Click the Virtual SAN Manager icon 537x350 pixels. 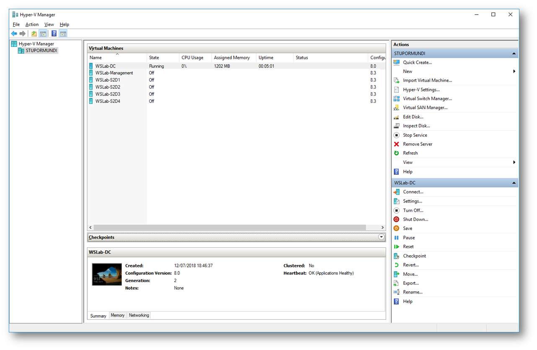coord(397,108)
